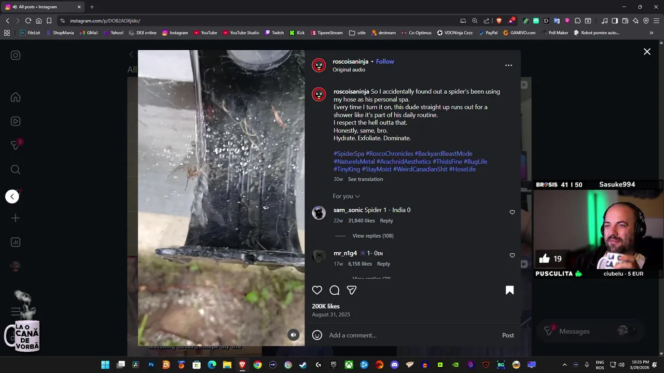Screen dimensions: 664x373
Task: Open a new browser tab
Action: tap(92, 7)
